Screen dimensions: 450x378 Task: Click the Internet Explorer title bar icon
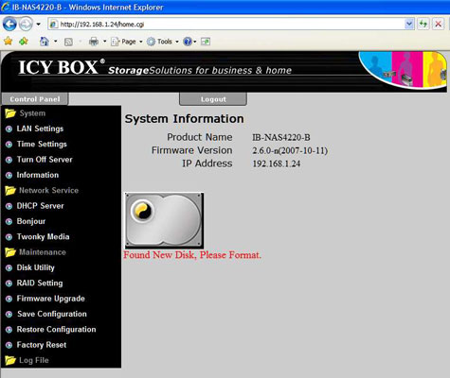pos(6,7)
